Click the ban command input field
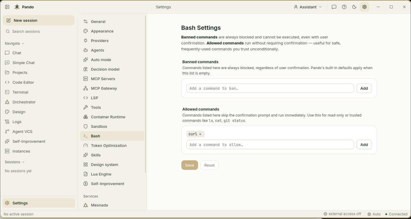Image resolution: width=411 pixels, height=219 pixels. pyautogui.click(x=270, y=88)
